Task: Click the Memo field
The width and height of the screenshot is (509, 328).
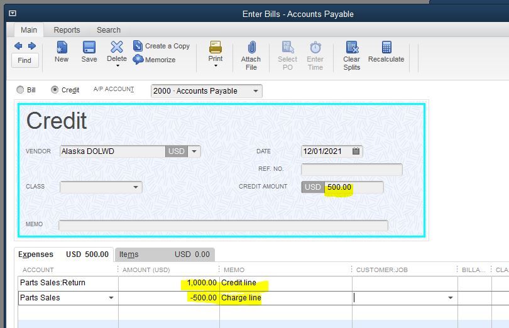Action: [x=223, y=226]
